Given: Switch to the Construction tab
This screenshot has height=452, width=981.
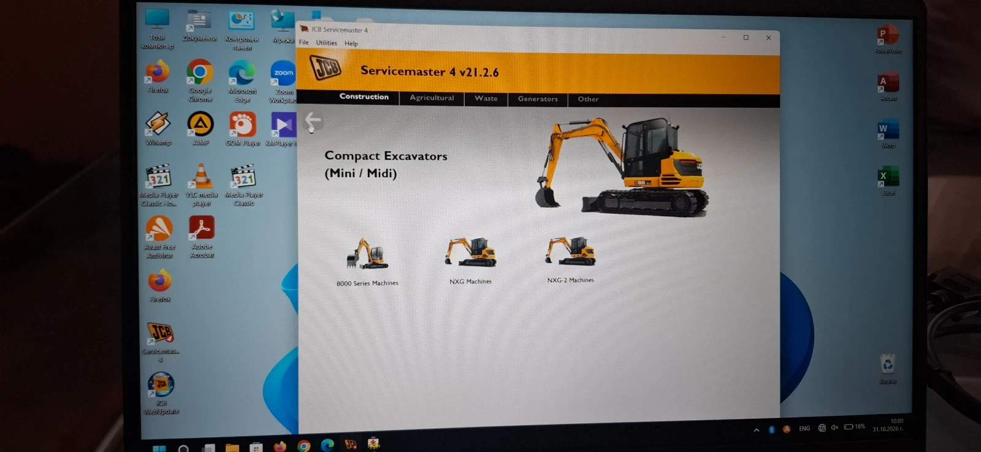Looking at the screenshot, I should [364, 97].
